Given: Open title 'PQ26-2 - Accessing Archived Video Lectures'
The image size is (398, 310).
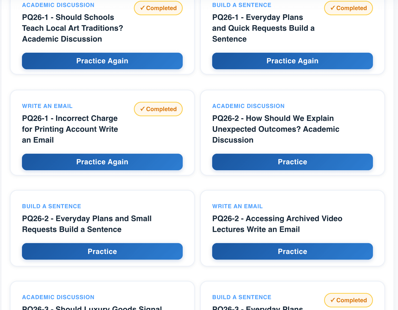Looking at the screenshot, I should pyautogui.click(x=277, y=224).
